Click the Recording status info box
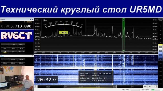This screenshot has width=163, height=91. 96,77
